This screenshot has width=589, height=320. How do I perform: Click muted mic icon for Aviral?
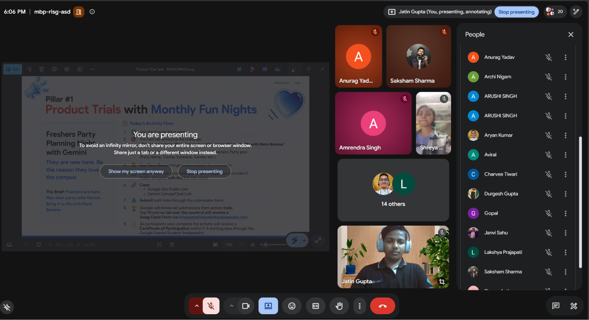[549, 155]
